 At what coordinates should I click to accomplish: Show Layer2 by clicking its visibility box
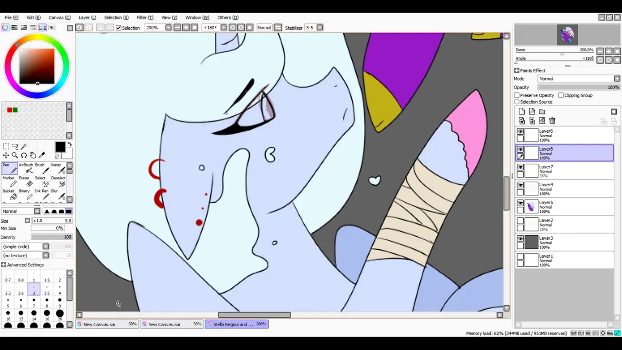pos(520,221)
